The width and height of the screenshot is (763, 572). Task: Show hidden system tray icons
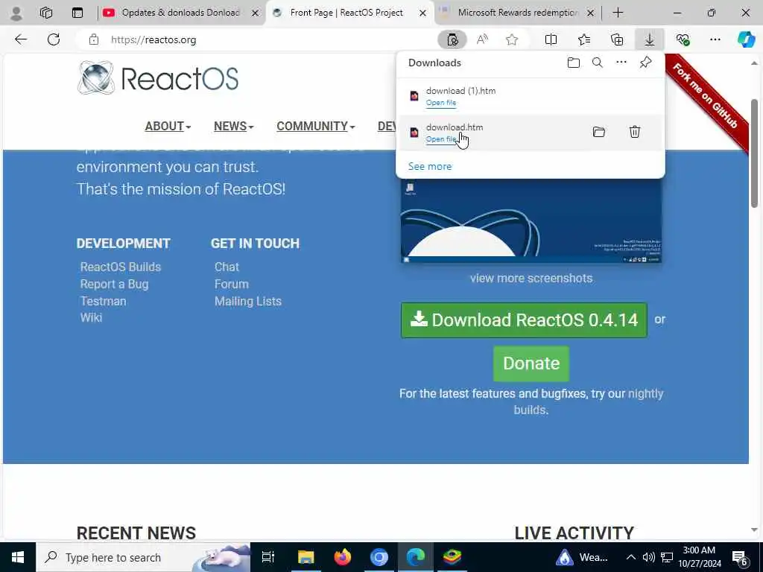point(630,557)
